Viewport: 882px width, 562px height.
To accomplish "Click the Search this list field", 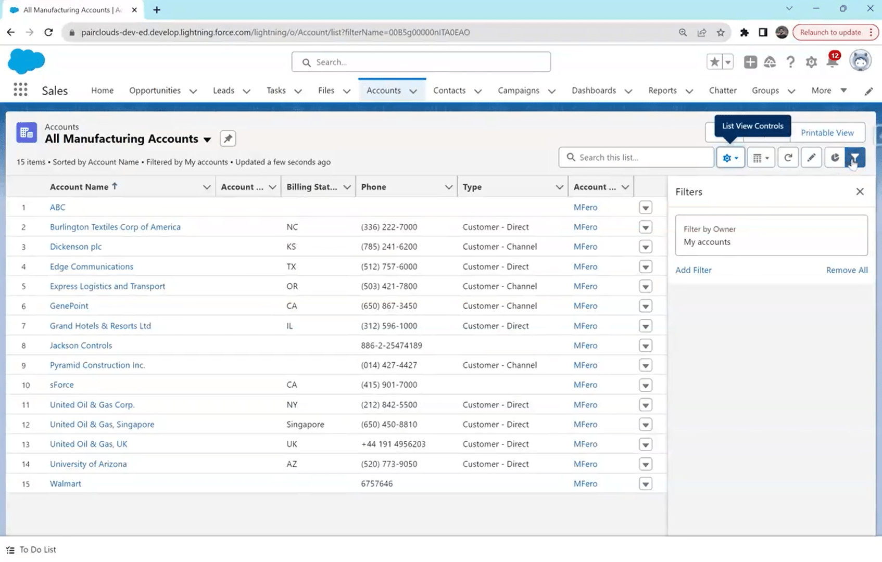I will tap(636, 158).
